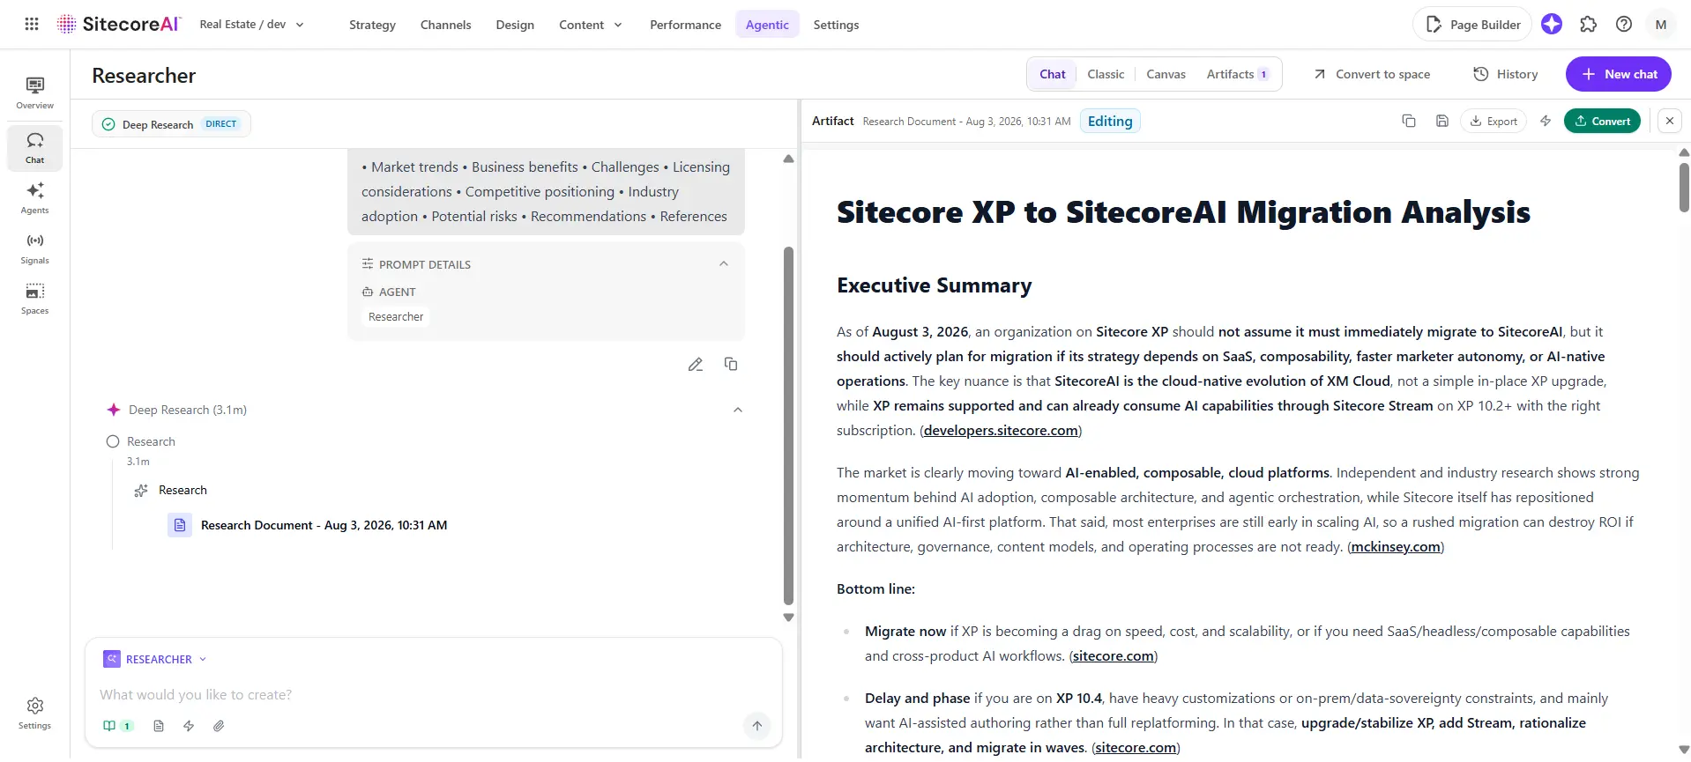
Task: Switch to the Chat view tab
Action: [x=1053, y=74]
